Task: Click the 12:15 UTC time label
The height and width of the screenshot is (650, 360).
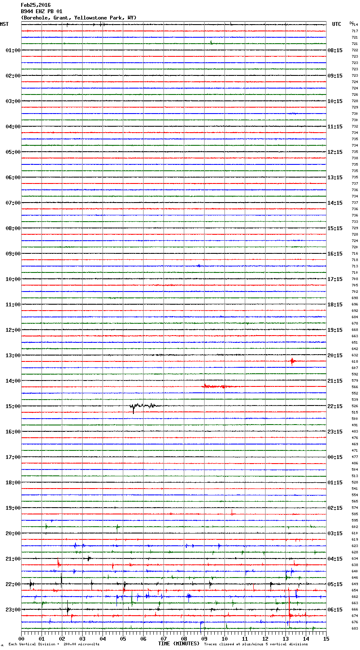Action: tap(335, 152)
